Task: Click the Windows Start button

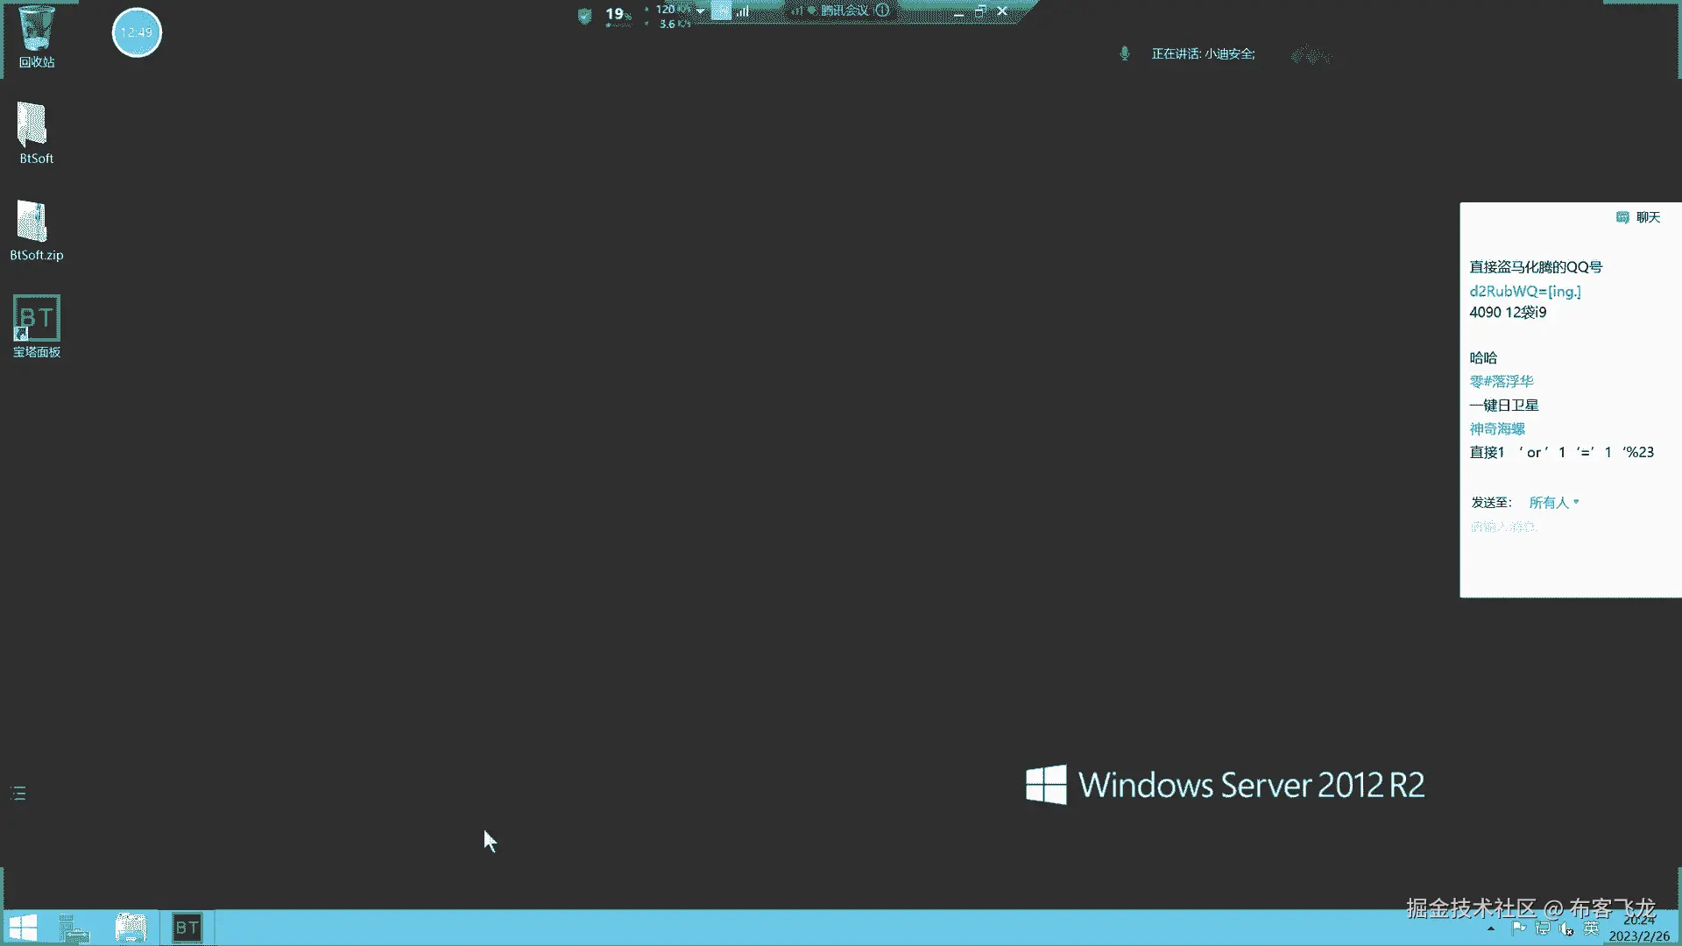Action: click(x=23, y=928)
